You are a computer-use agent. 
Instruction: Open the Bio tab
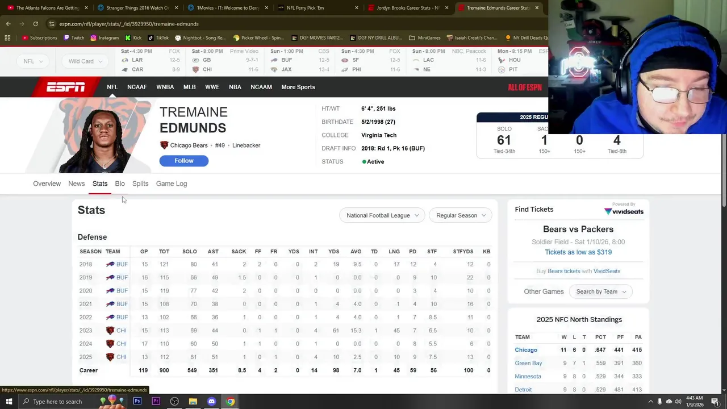[x=120, y=183]
